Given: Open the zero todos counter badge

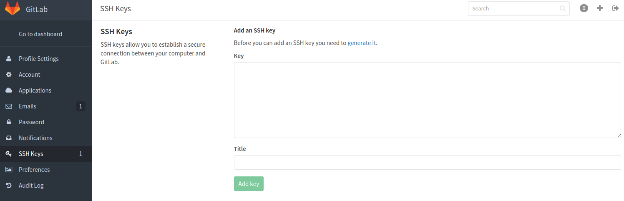Looking at the screenshot, I should click(x=584, y=8).
